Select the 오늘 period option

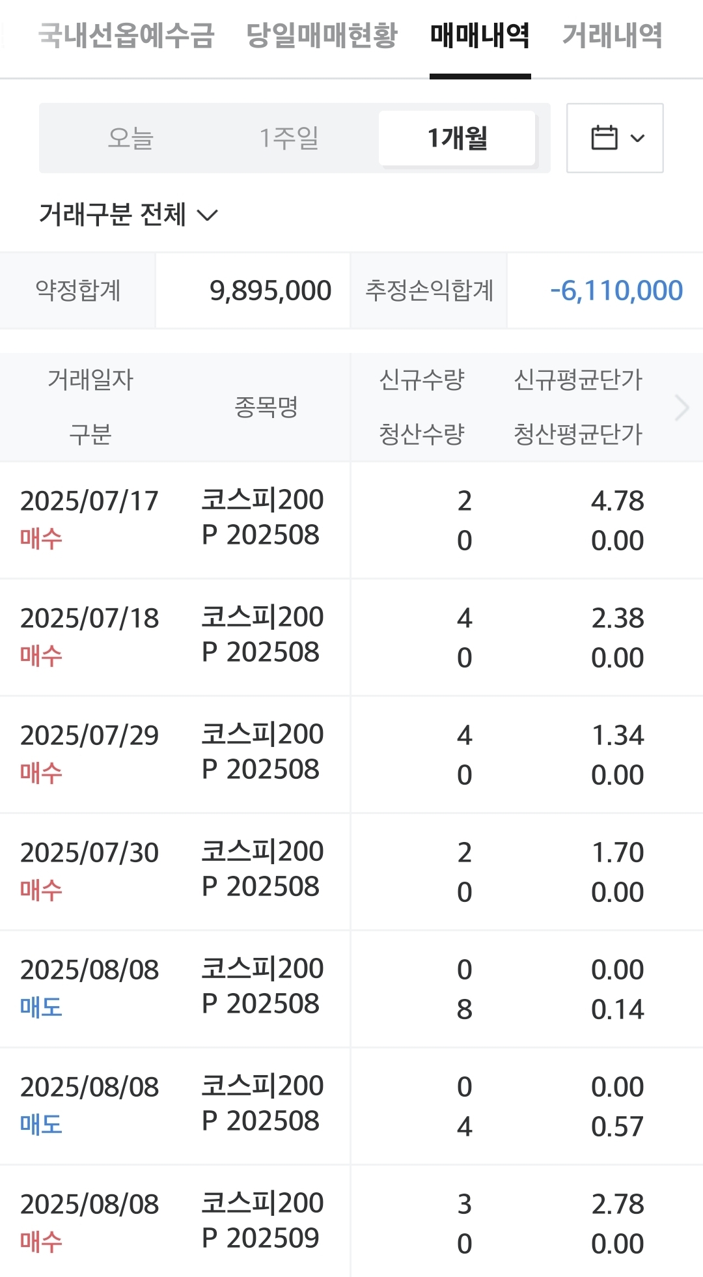click(131, 138)
